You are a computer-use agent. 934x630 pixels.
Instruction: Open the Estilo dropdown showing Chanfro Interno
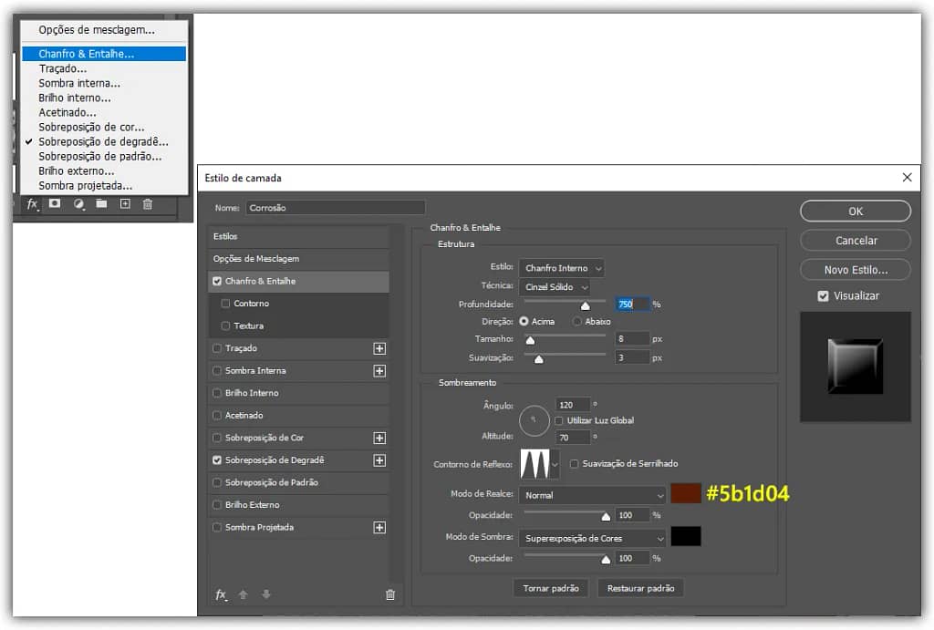(561, 268)
